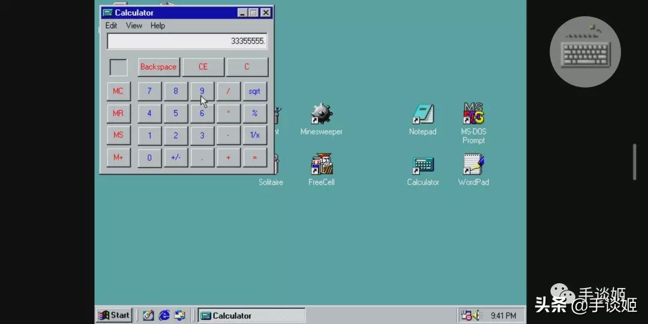
Task: Open Outlook Express quick launch icon
Action: [x=180, y=316]
